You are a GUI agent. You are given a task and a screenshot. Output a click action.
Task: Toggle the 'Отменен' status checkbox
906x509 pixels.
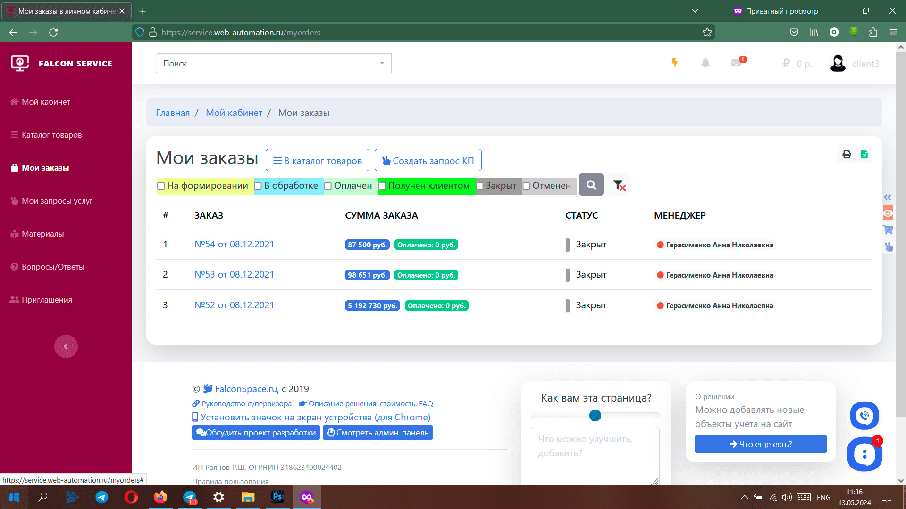click(527, 186)
